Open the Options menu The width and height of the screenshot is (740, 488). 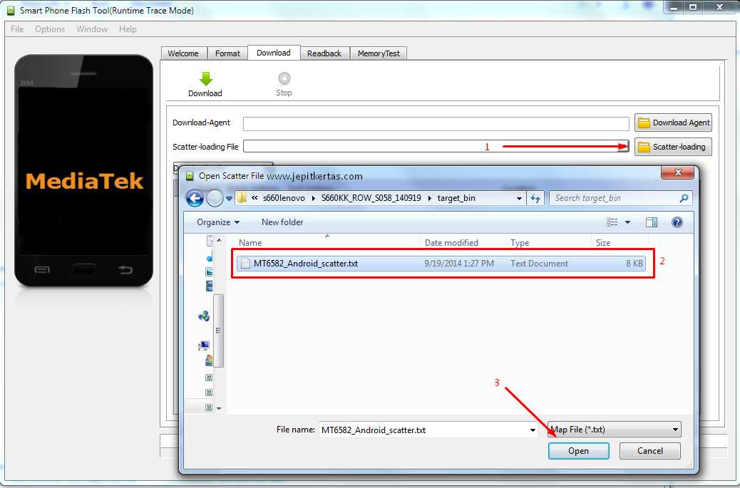(x=50, y=29)
